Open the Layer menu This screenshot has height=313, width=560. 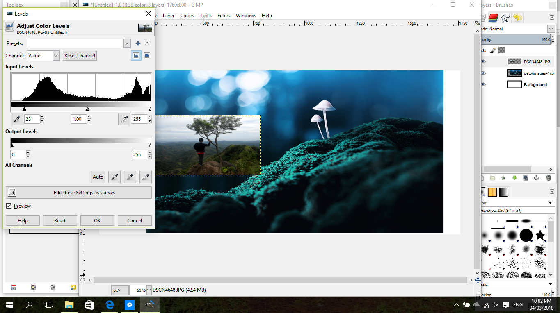point(169,16)
